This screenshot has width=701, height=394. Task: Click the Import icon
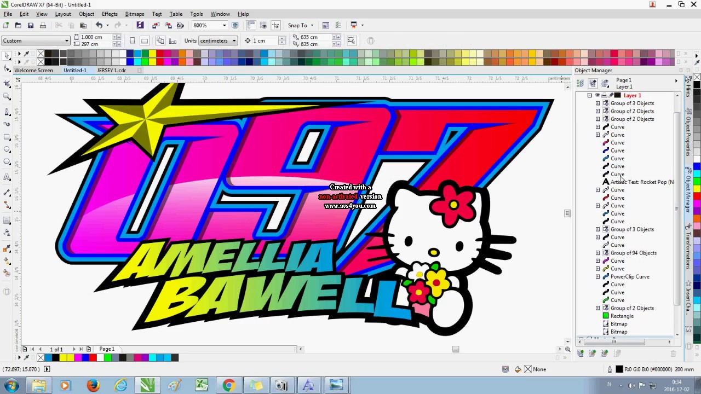coord(156,25)
